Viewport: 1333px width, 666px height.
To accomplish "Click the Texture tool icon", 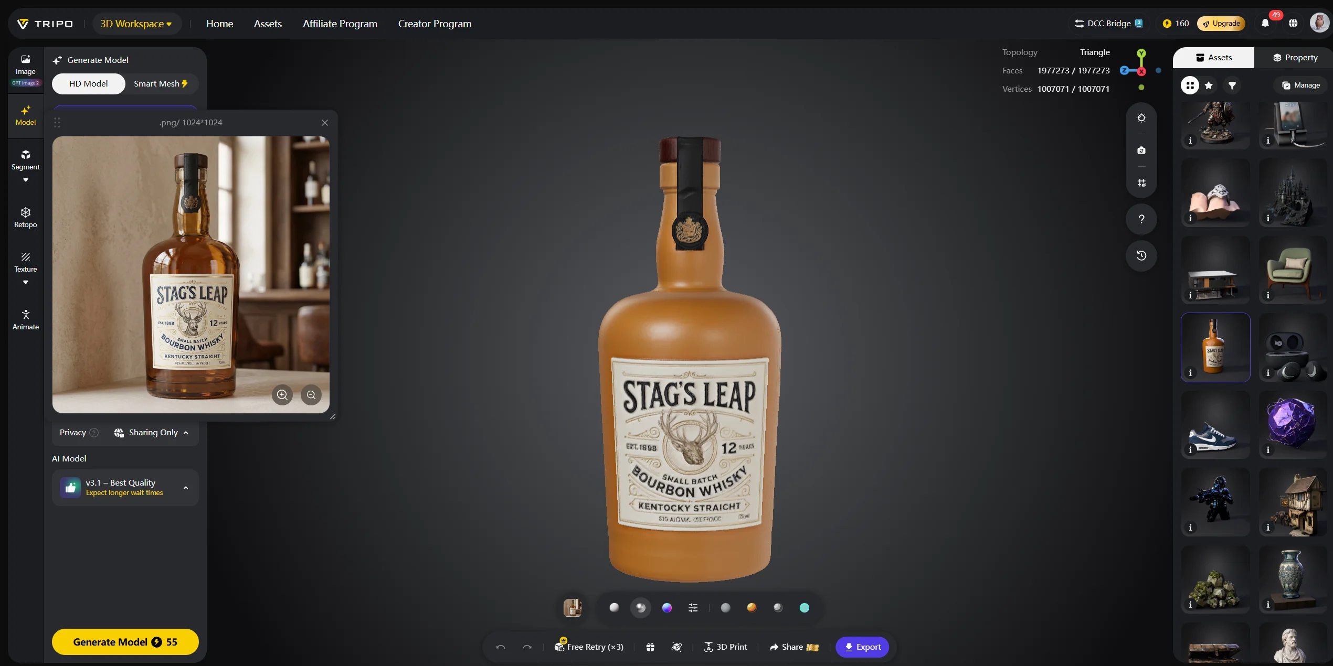I will click(x=25, y=257).
